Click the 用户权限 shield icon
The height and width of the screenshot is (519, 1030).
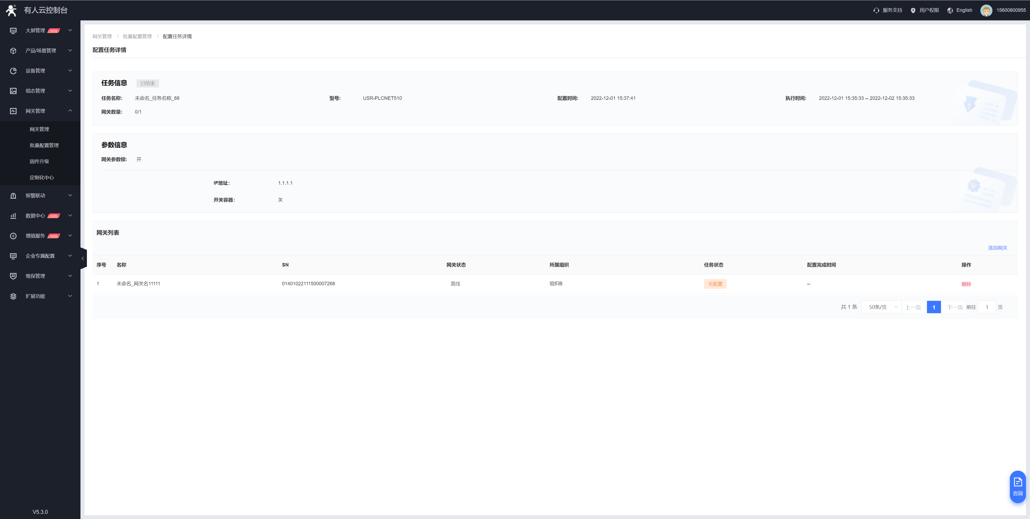click(913, 10)
